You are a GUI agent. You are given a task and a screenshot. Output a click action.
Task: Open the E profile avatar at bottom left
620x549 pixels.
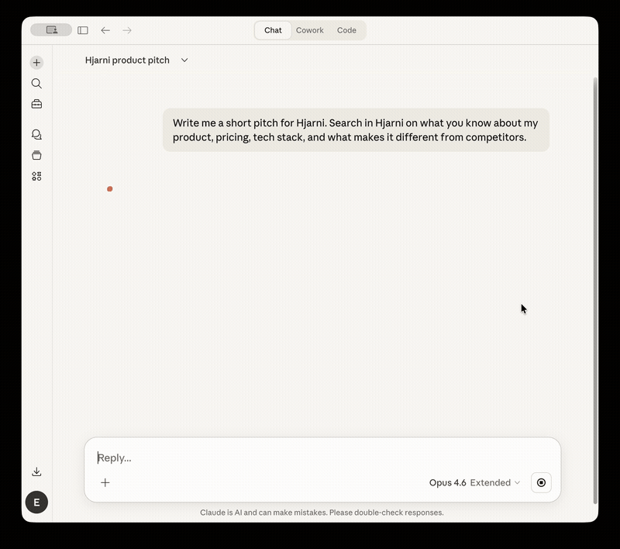36,502
